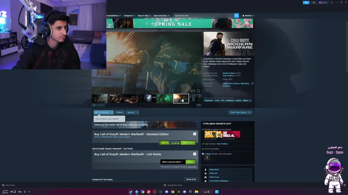Click the unknown friend avatar question mark
Viewport: 348px width, 195px height.
tap(207, 158)
